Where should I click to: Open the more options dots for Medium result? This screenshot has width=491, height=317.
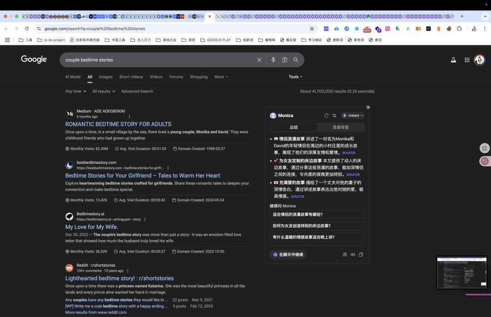point(129,117)
